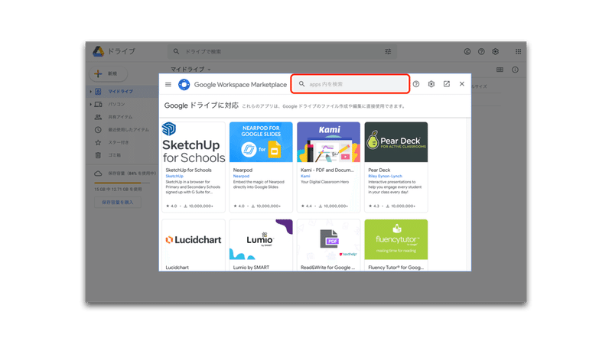Click the Drive storage usage bar
Screen dimensions: 612x344
tap(122, 183)
